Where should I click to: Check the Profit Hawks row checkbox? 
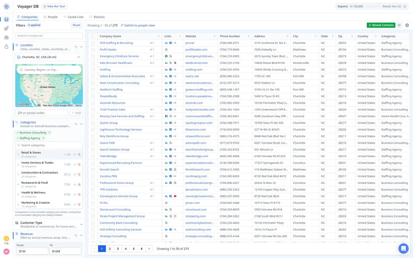[93, 49]
